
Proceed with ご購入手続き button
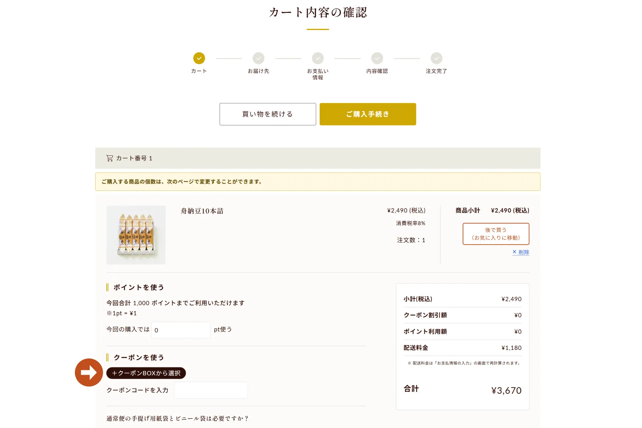368,114
